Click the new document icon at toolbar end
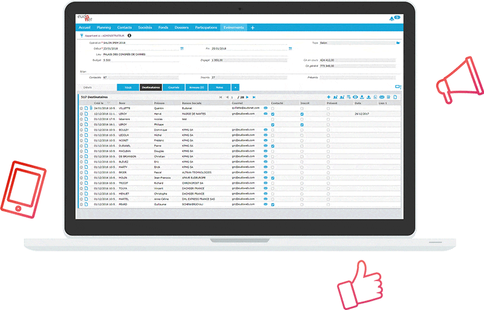Image resolution: width=484 pixels, height=310 pixels. (x=395, y=97)
